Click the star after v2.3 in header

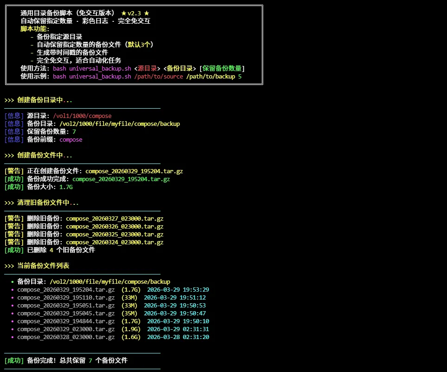point(147,13)
